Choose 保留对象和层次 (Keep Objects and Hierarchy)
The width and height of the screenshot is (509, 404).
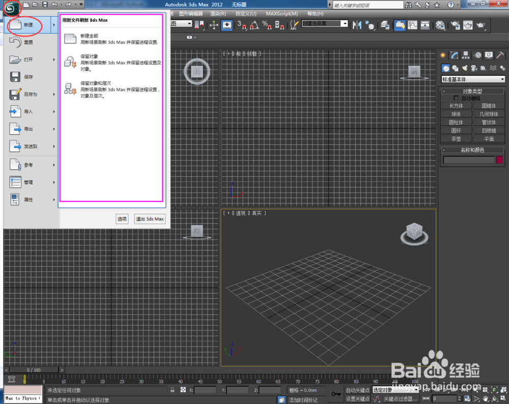coord(111,89)
